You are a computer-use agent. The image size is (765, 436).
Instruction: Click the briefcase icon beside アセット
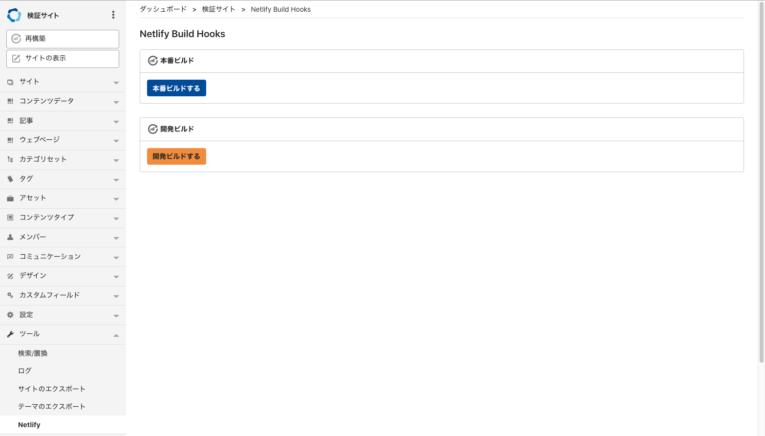pyautogui.click(x=10, y=198)
